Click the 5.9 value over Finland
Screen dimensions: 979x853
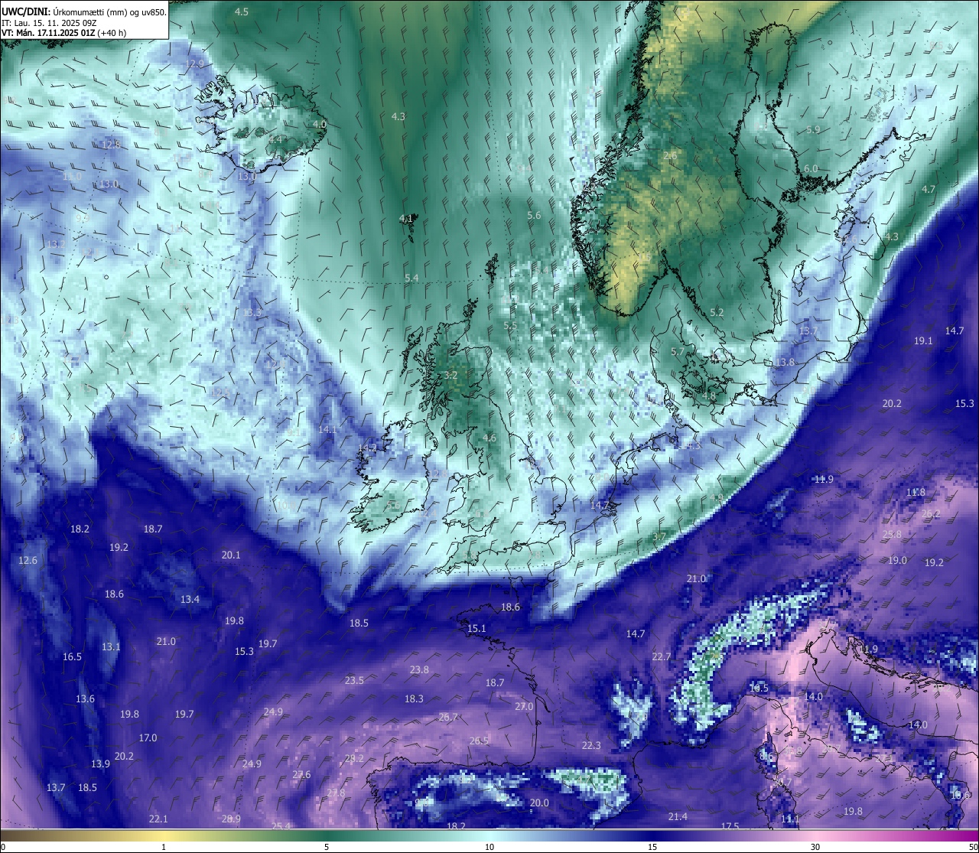point(813,130)
